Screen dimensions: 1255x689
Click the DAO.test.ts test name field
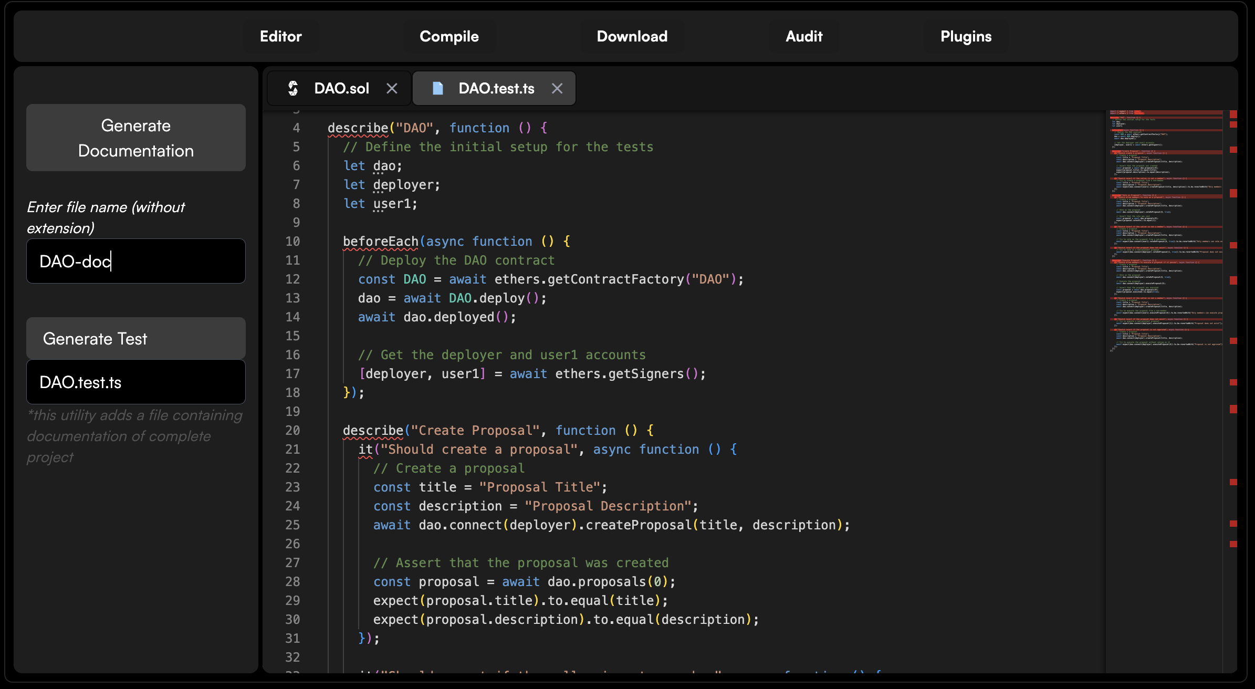pos(136,382)
